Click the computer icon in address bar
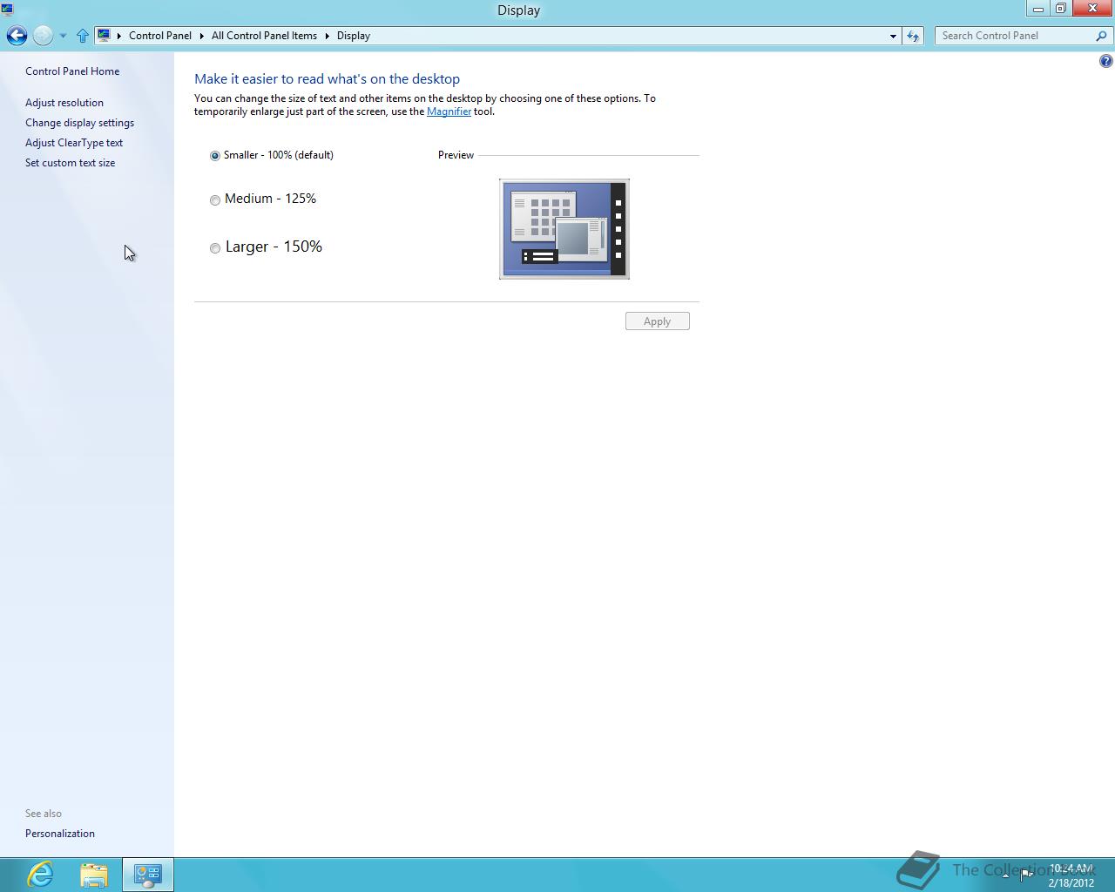This screenshot has height=892, width=1115. click(x=104, y=36)
